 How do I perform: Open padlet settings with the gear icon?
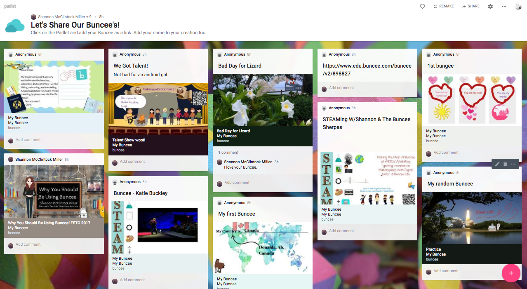coord(490,6)
